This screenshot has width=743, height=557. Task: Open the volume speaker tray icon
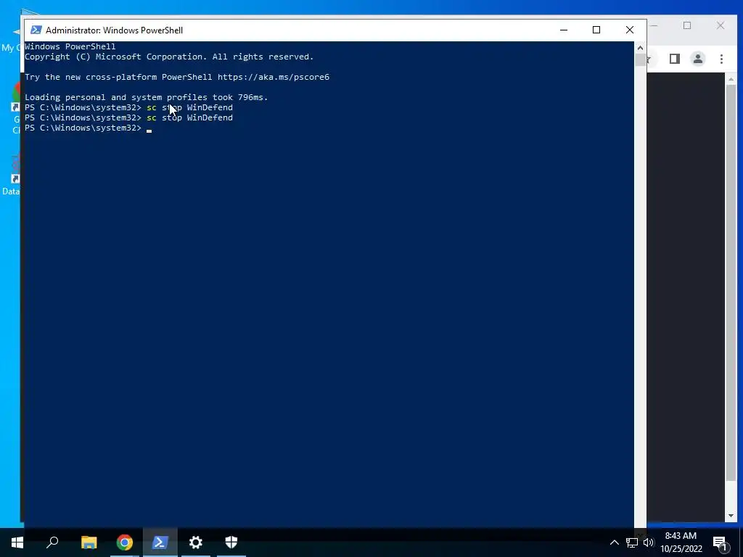[x=649, y=542]
